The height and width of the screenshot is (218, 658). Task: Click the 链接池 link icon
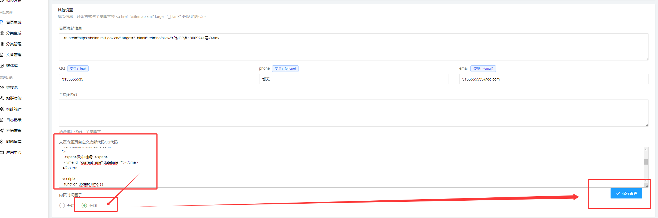point(2,87)
